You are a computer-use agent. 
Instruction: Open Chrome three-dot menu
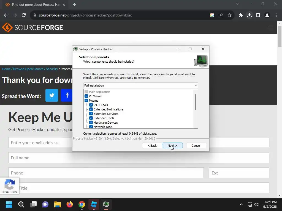click(276, 15)
